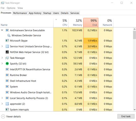Click the Windows Defender Service icon

click(x=9, y=35)
